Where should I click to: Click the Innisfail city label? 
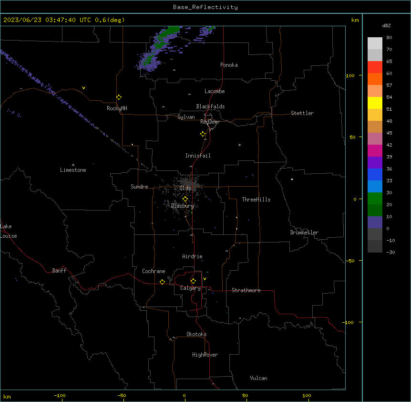point(198,156)
